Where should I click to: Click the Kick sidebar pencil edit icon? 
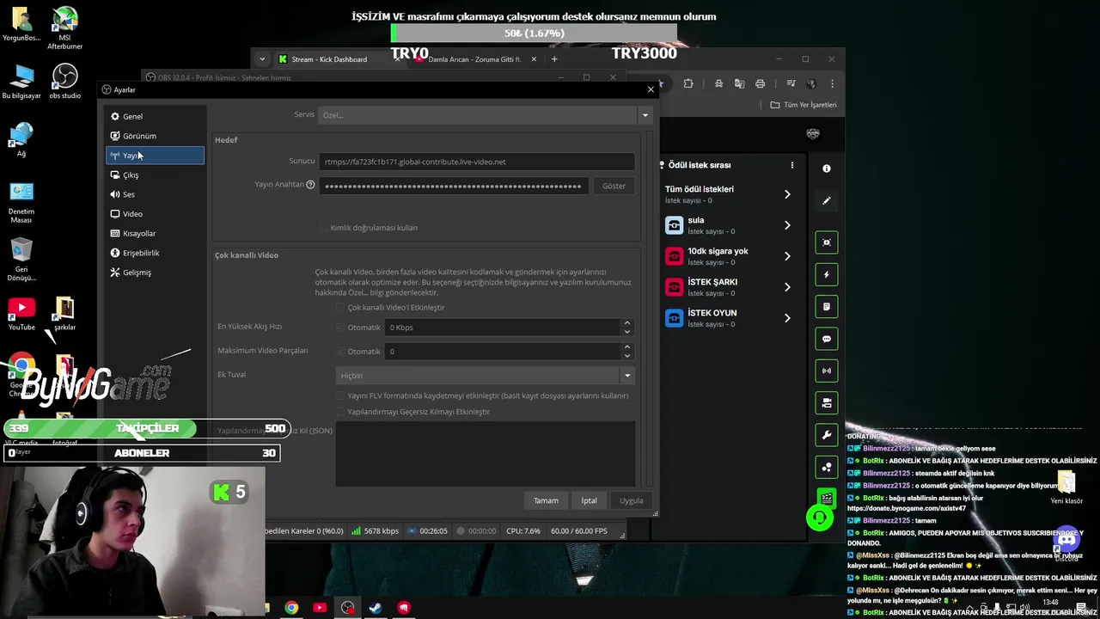coord(827,200)
